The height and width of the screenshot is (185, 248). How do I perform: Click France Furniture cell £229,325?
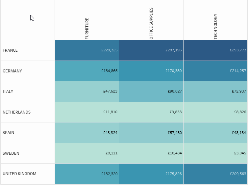(87, 50)
